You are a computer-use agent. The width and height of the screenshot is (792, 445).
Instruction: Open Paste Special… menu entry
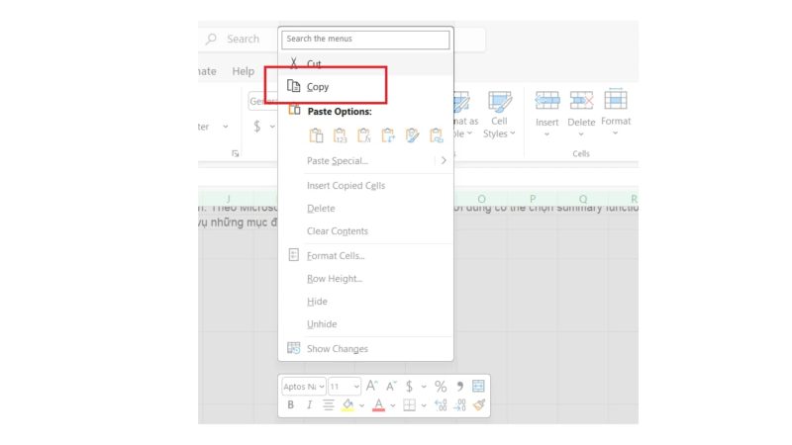pyautogui.click(x=338, y=161)
